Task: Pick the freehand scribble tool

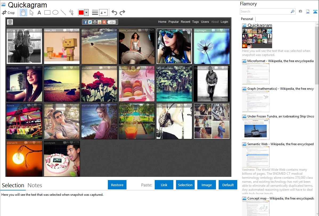Action: point(71,13)
